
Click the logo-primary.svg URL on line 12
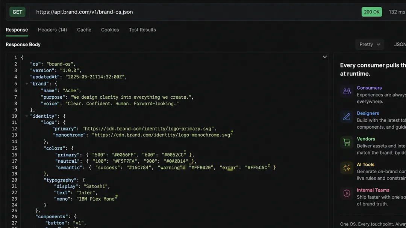[x=148, y=129]
